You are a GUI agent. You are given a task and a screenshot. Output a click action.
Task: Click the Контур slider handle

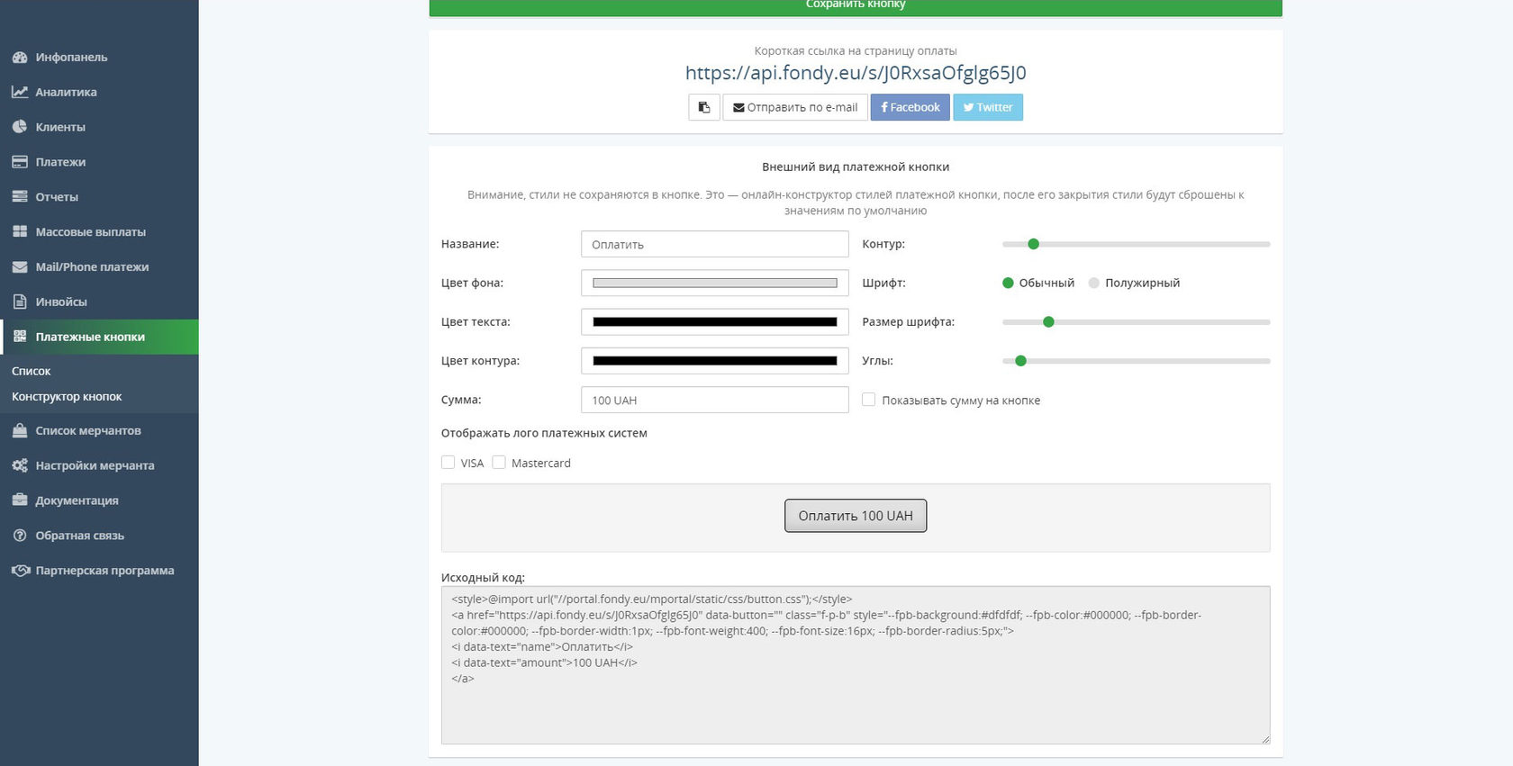click(x=1034, y=244)
